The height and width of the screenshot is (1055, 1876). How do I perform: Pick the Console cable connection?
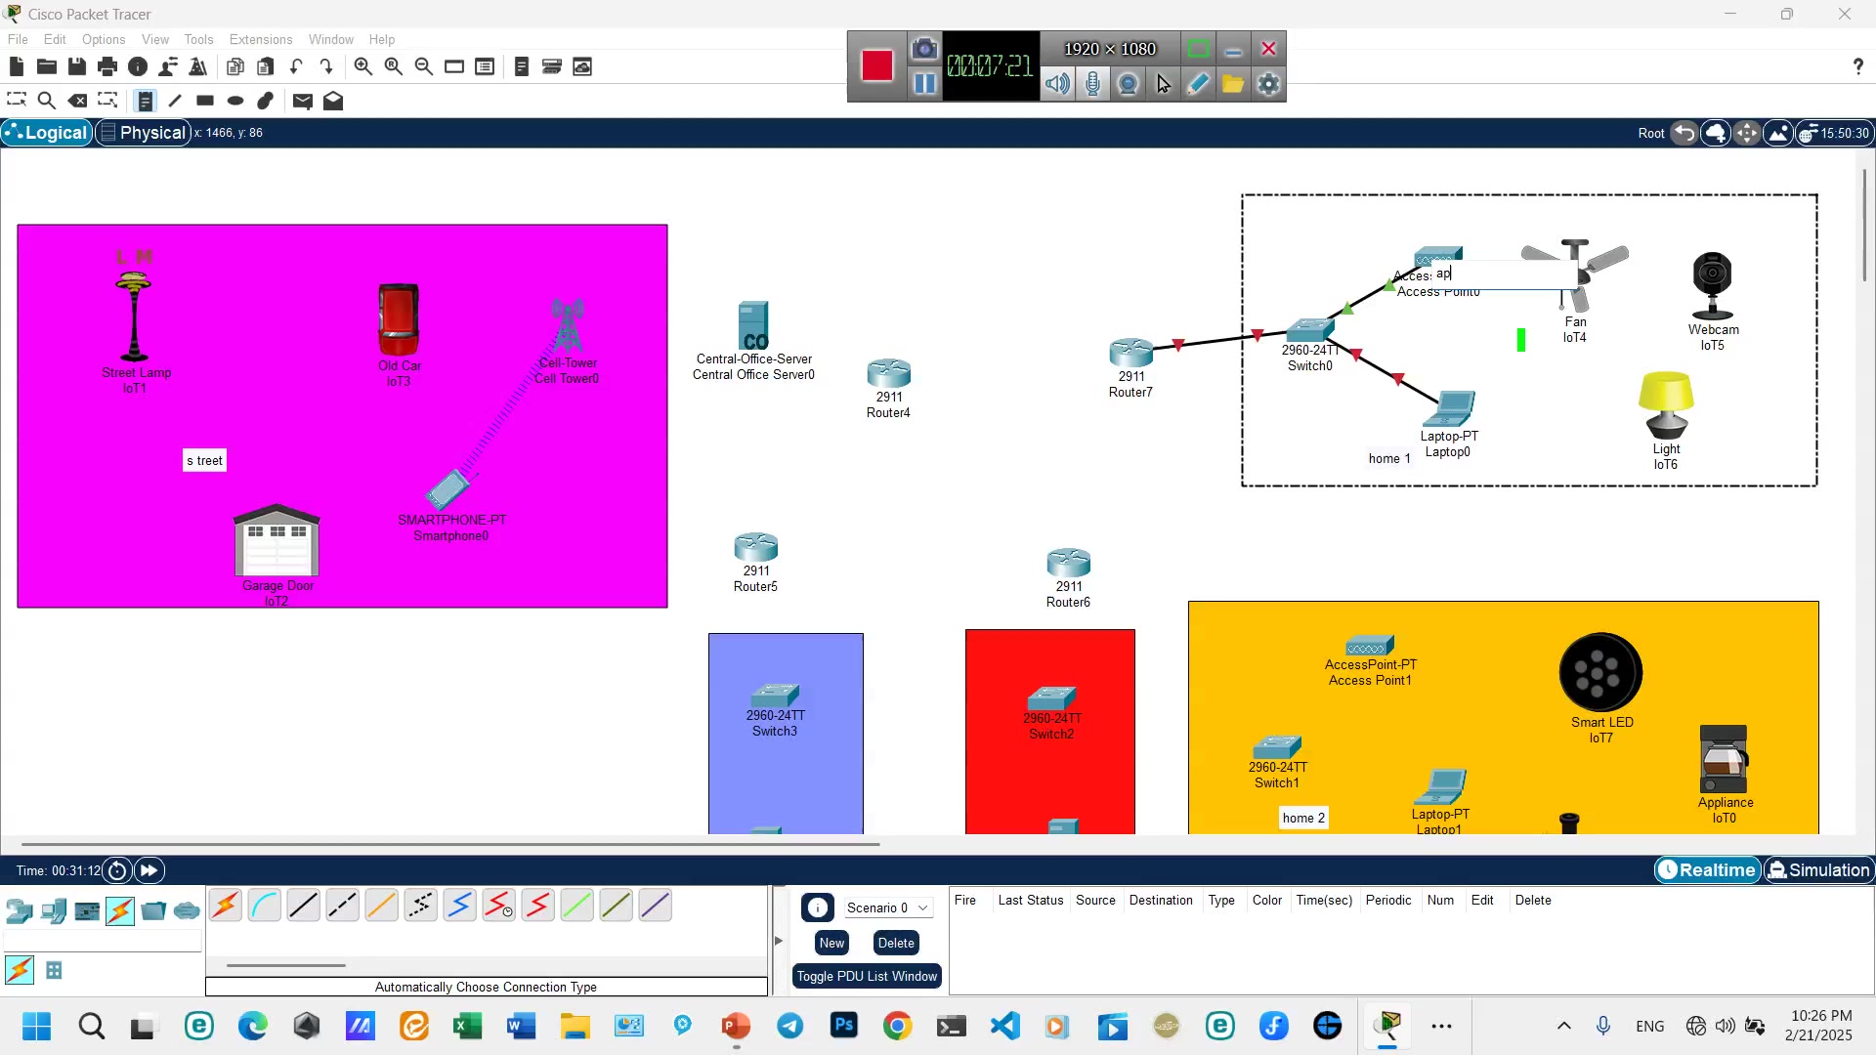[264, 907]
